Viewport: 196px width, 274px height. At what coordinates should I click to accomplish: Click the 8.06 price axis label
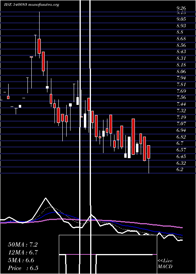click(181, 72)
